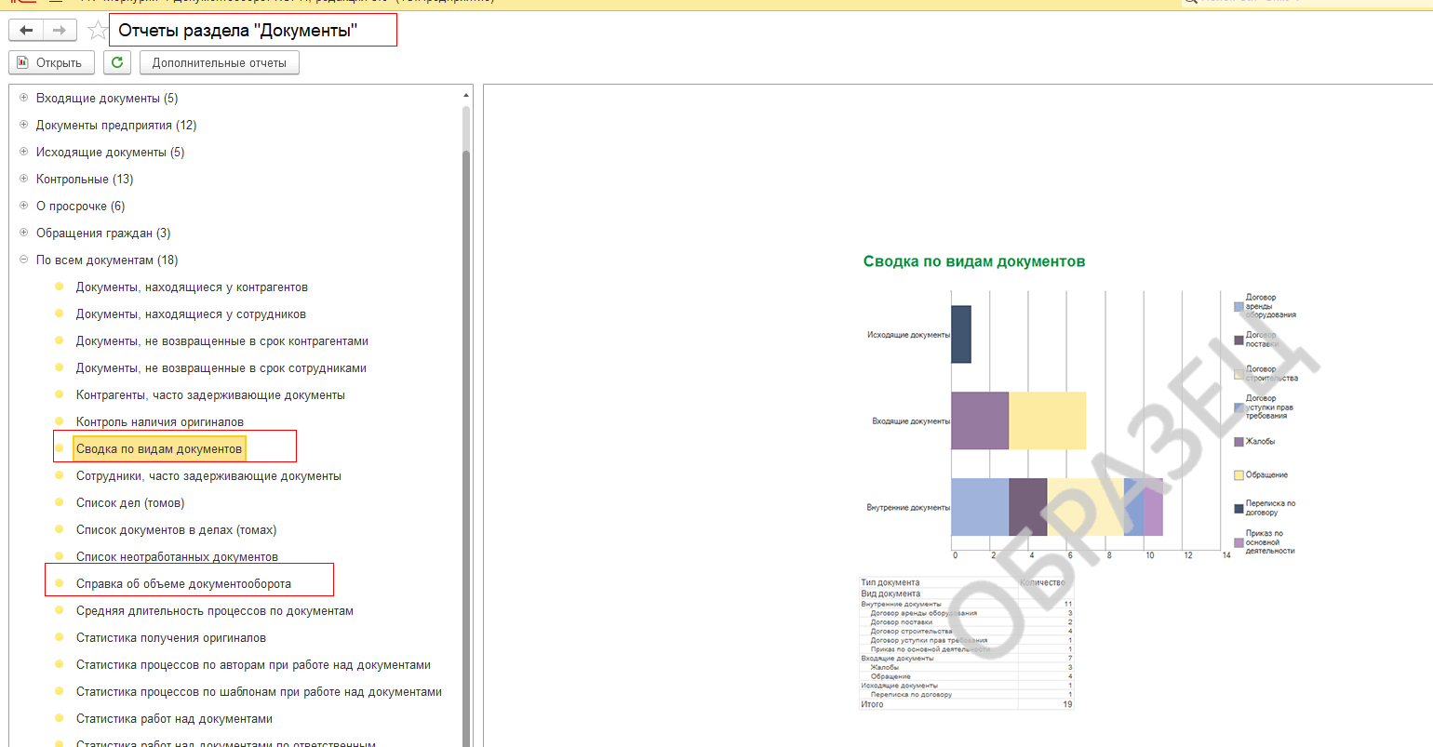Select Справка об объеме документооборота report

[183, 584]
